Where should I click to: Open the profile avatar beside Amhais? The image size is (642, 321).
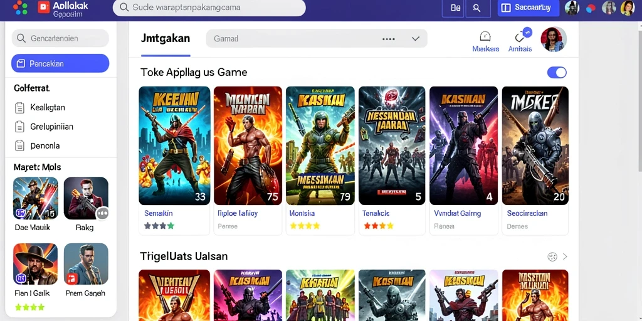point(554,39)
